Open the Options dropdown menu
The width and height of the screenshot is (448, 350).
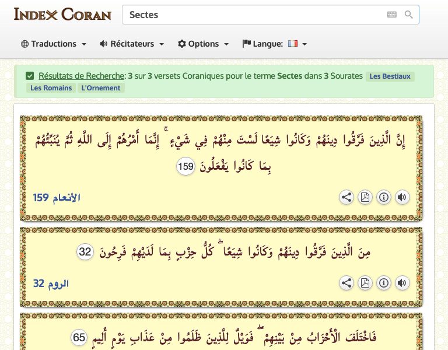pos(203,44)
